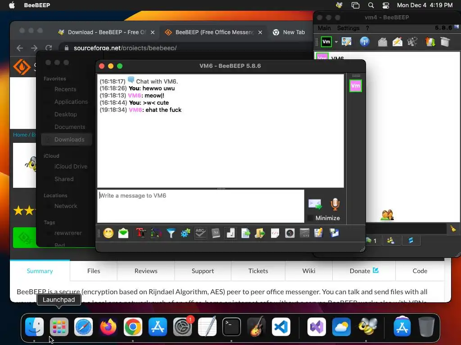
Task: Open chat settings via the blue gears icon
Action: [x=185, y=233]
